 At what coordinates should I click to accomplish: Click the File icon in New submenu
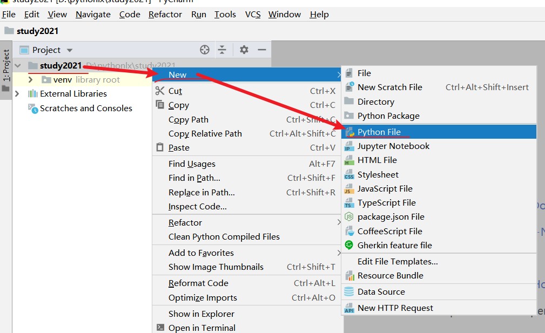tap(349, 73)
